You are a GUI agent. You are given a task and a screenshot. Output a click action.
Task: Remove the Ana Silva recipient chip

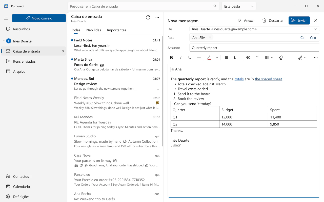(210, 37)
